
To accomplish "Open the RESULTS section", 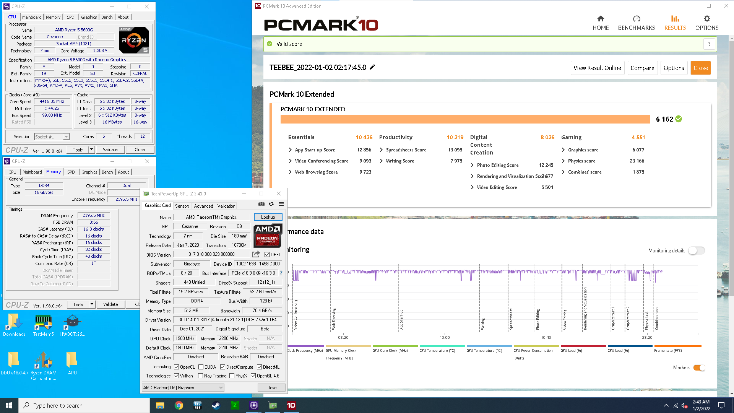I will tap(675, 23).
